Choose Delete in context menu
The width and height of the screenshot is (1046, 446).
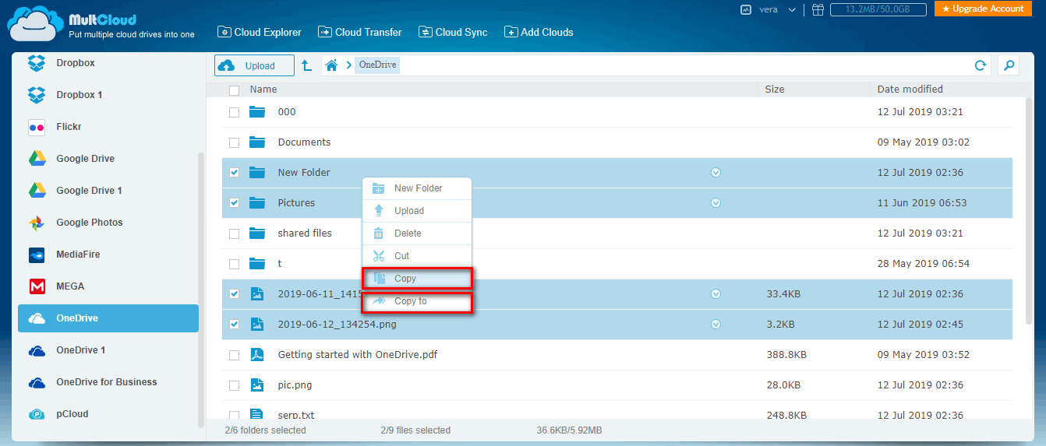click(x=417, y=234)
